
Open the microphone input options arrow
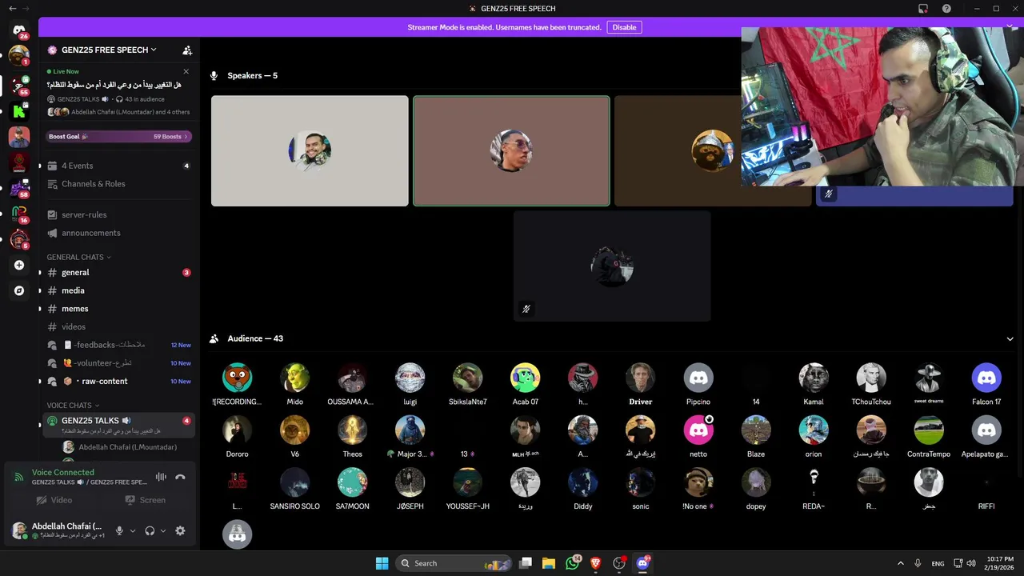pos(133,530)
